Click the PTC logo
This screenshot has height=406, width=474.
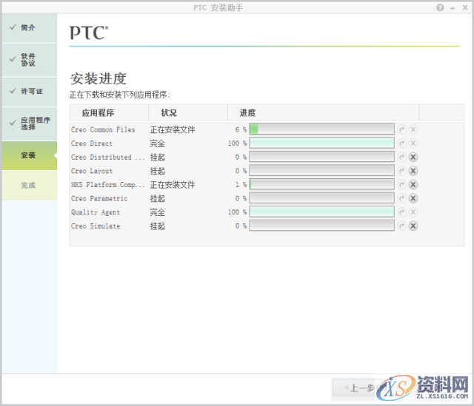point(89,33)
